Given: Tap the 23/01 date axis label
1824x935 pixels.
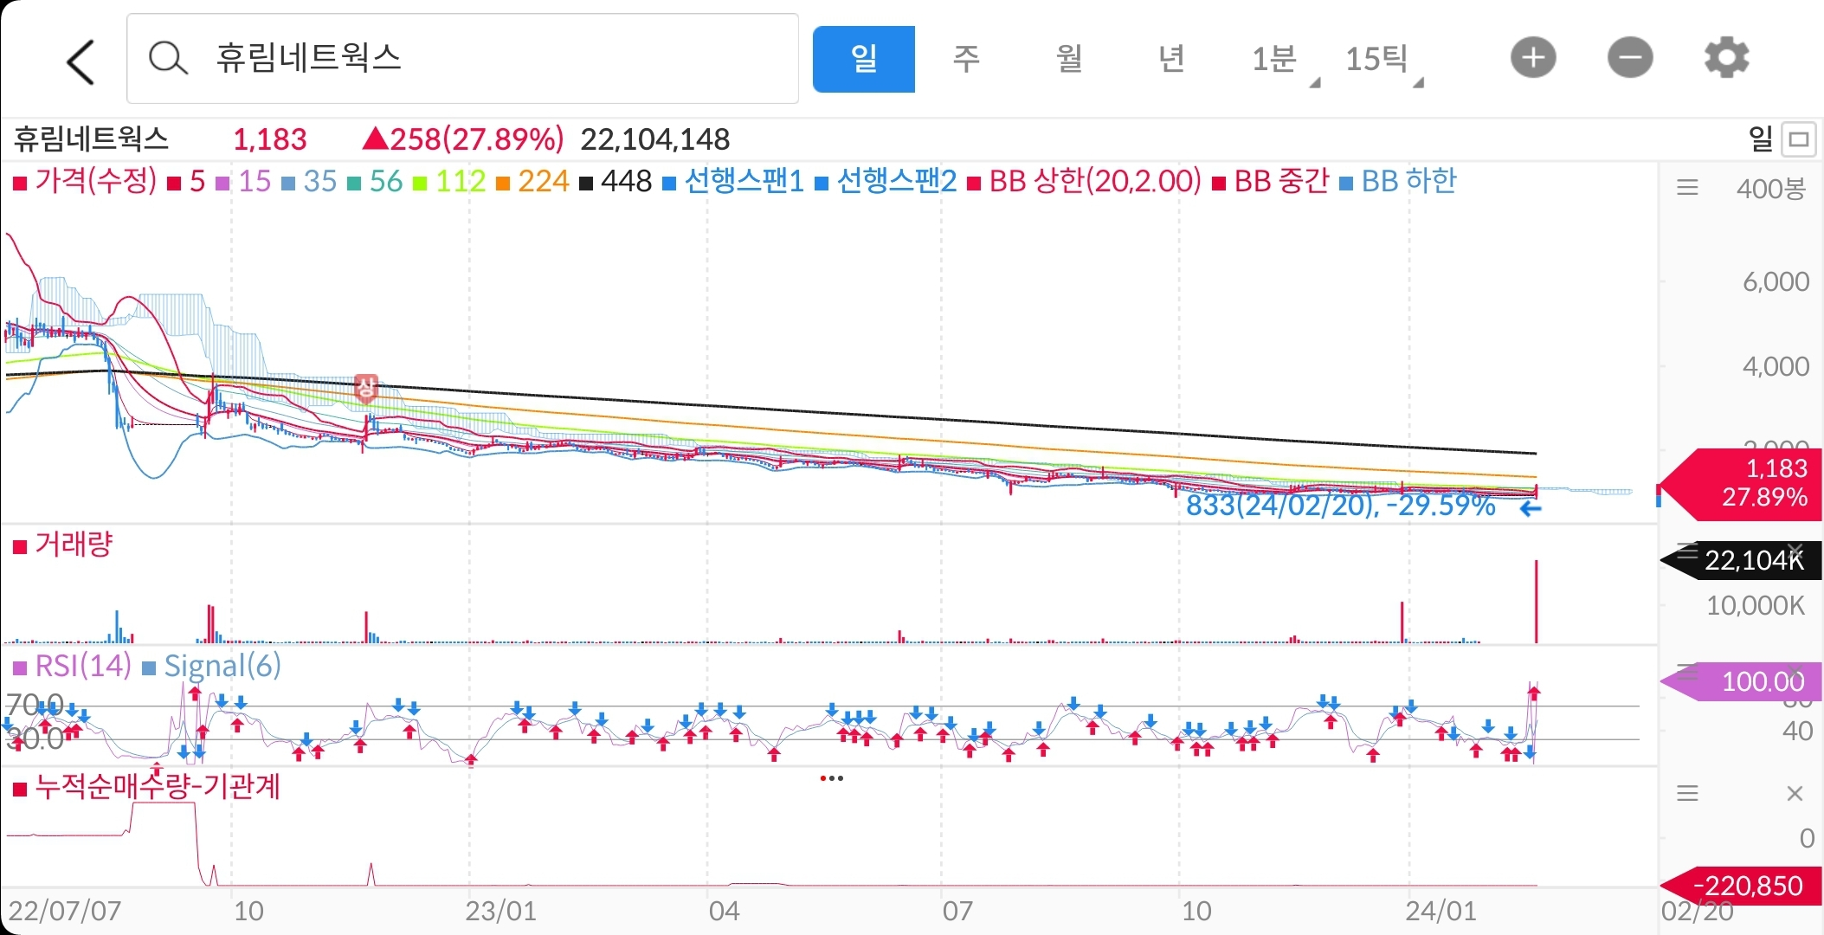Looking at the screenshot, I should pyautogui.click(x=500, y=911).
